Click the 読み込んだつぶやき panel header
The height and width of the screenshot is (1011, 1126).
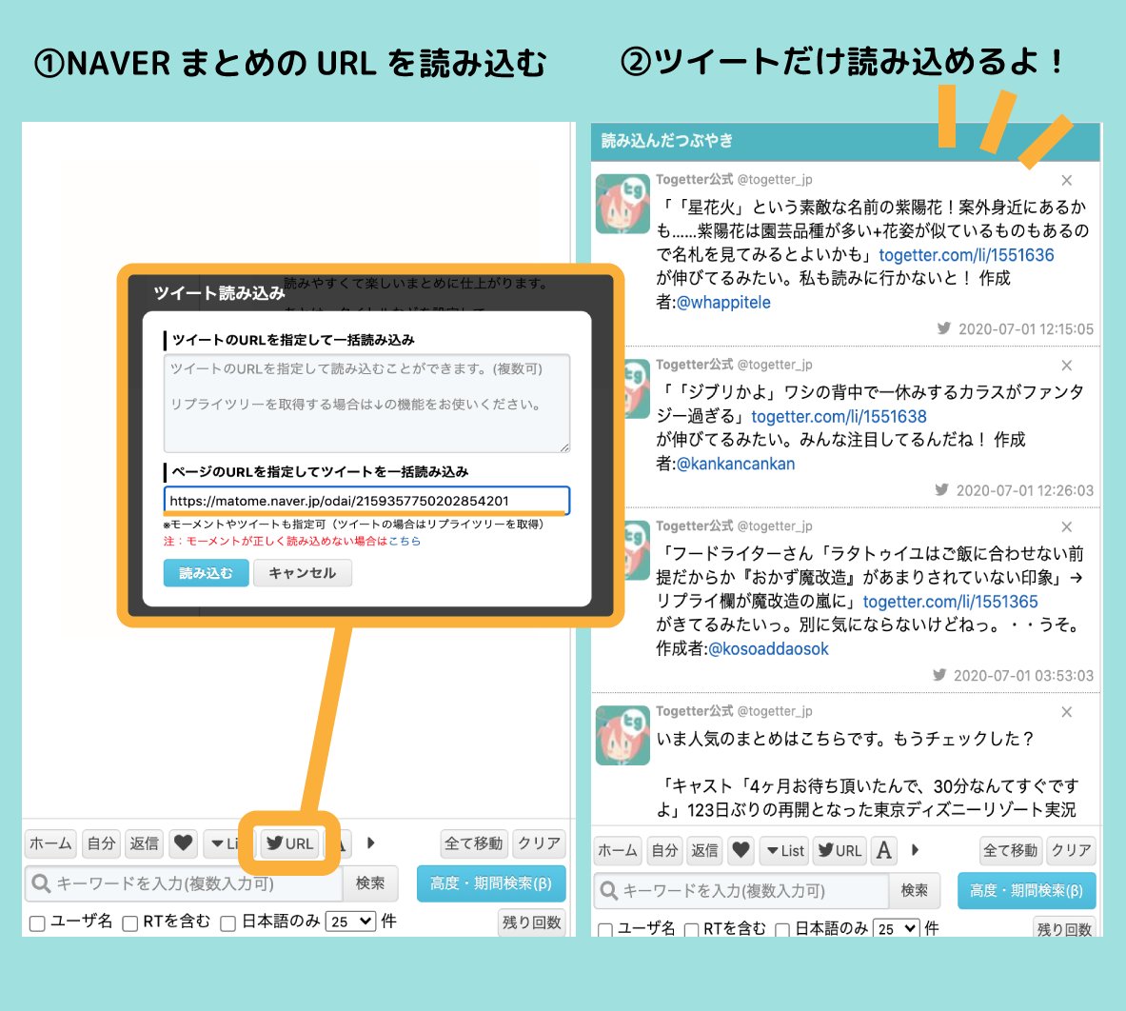[x=845, y=141]
